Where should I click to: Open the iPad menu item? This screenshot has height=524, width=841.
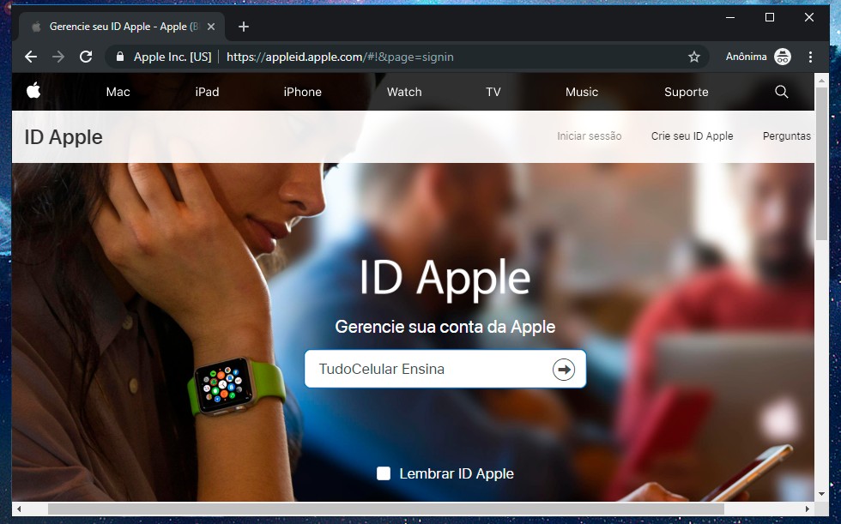point(207,92)
